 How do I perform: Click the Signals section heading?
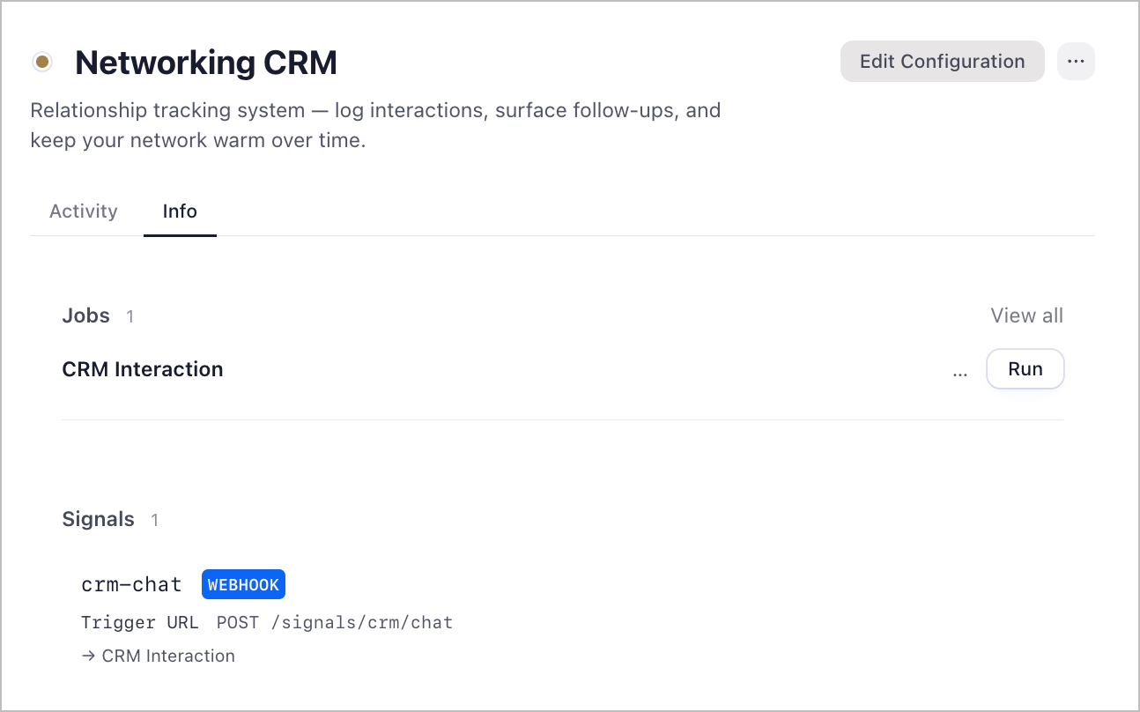point(99,519)
